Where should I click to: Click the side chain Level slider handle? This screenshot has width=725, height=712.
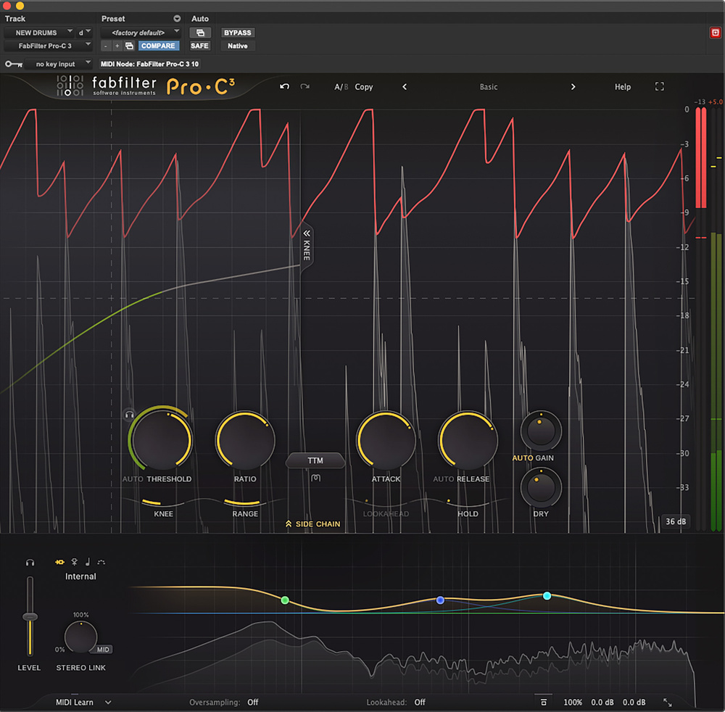point(30,616)
